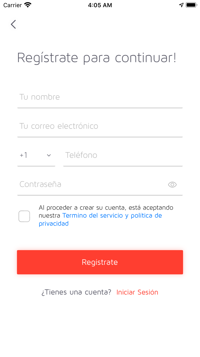
Task: Tap the 4:05 AM clock
Action: click(100, 5)
